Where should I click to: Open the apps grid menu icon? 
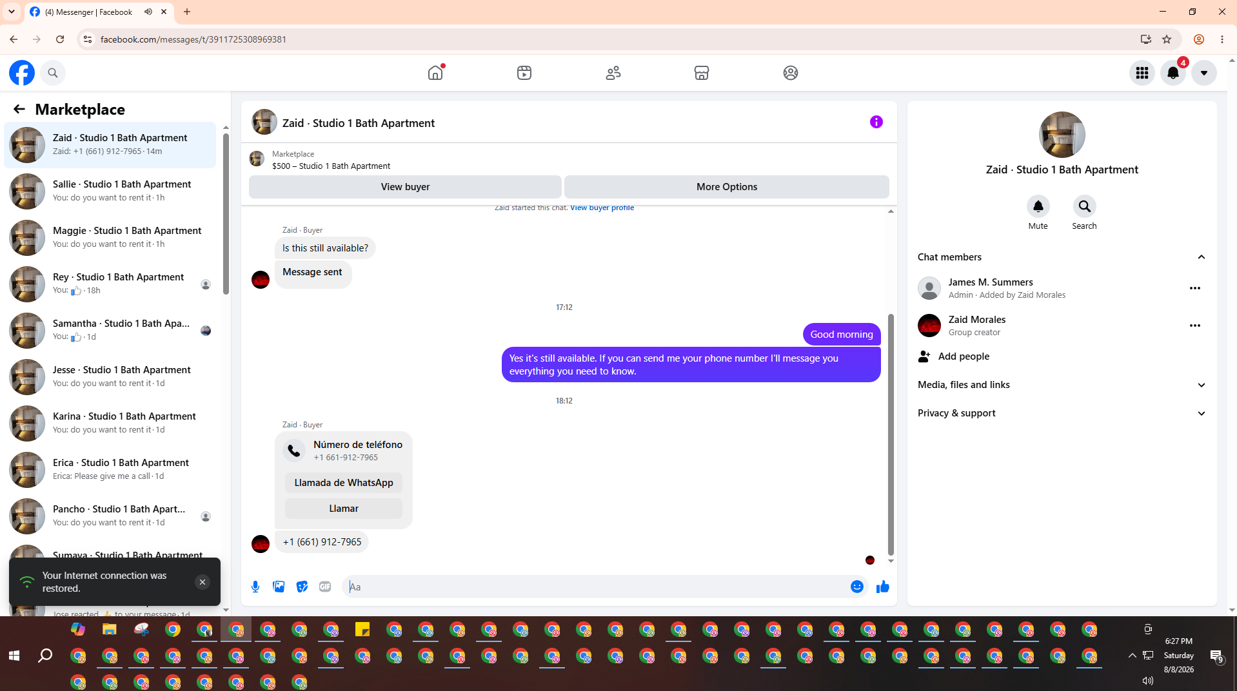(1142, 73)
